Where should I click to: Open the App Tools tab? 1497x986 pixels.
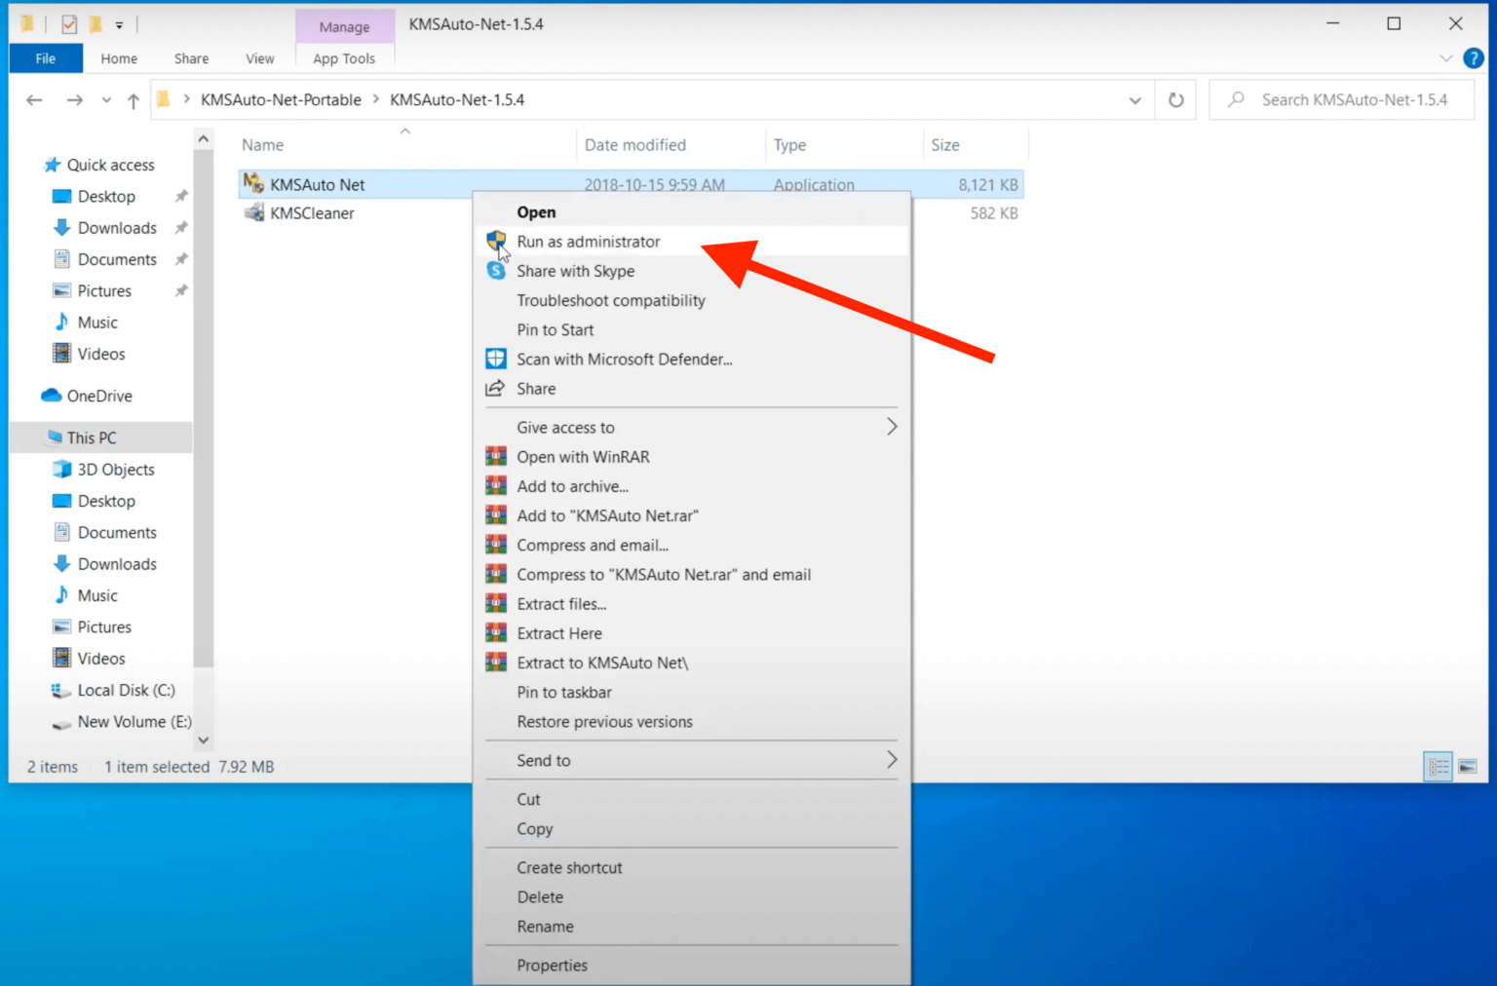tap(344, 58)
